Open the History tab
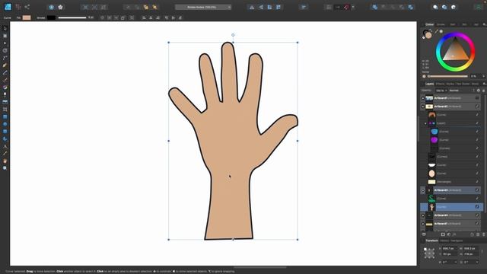The height and width of the screenshot is (274, 487). 444,241
